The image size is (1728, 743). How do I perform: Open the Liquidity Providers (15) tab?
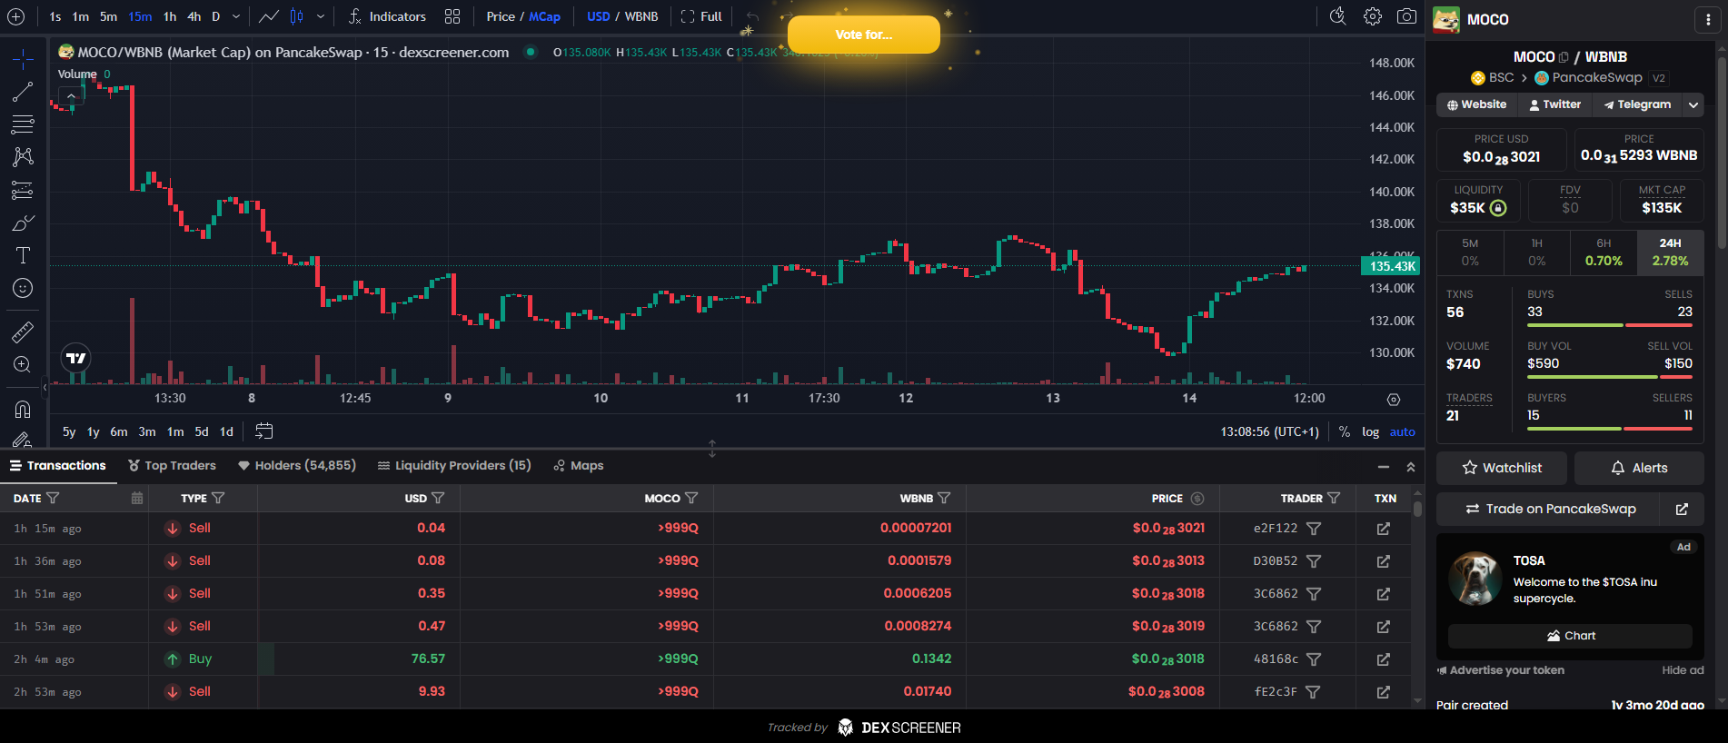453,465
